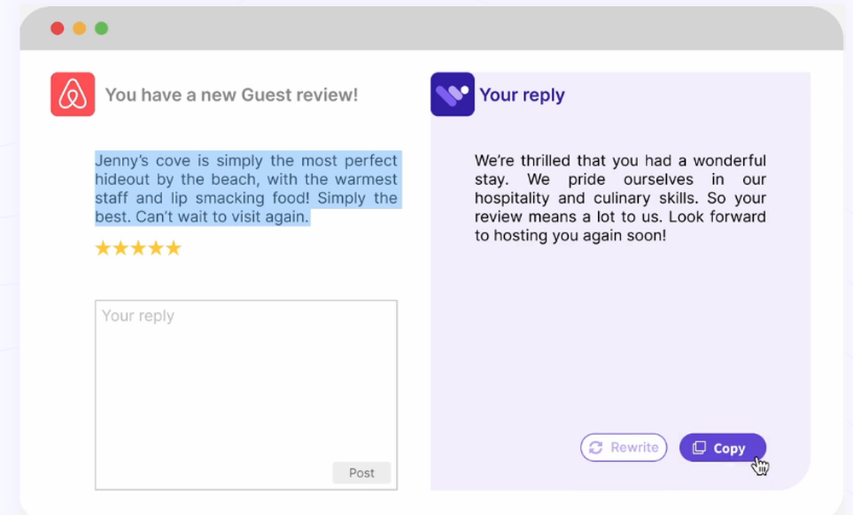Post the reply with the Post button
853x515 pixels.
click(362, 473)
